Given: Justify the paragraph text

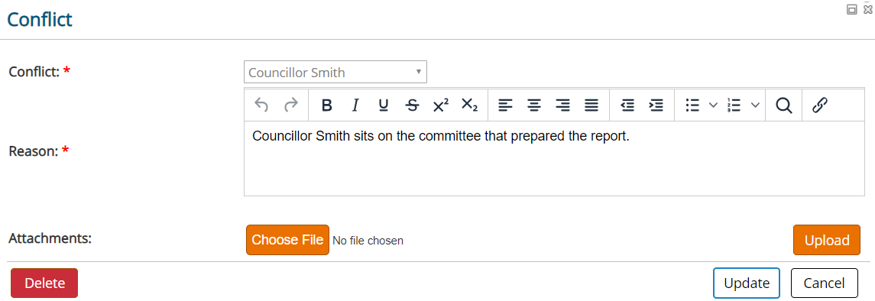Looking at the screenshot, I should click(591, 105).
